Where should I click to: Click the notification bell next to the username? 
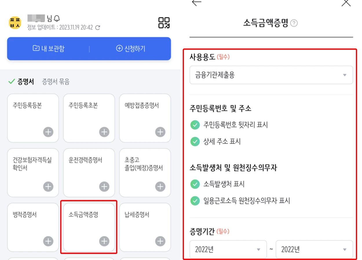(57, 18)
